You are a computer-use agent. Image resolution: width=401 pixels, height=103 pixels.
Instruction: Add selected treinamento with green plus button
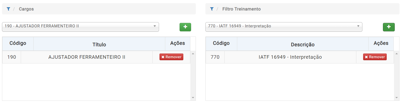click(389, 27)
